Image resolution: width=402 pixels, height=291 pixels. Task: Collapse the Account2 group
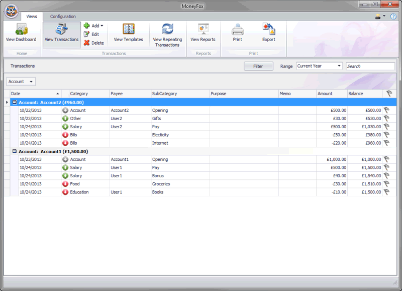click(15, 102)
